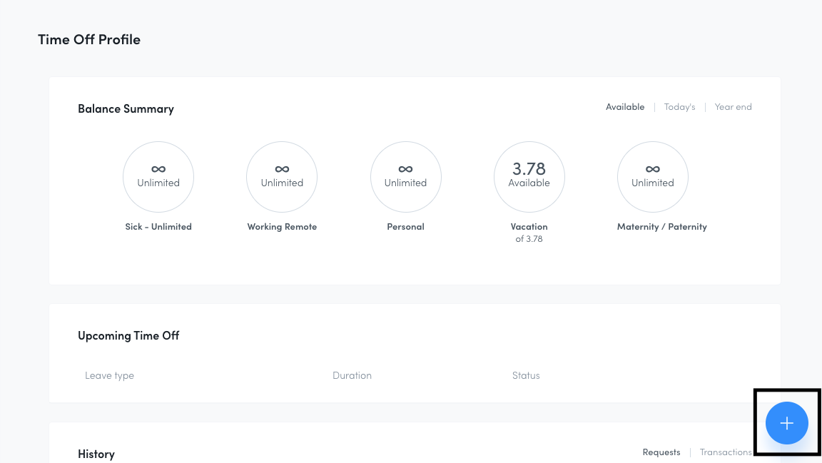Select the Maternity / Paternity balance circle
822x463 pixels.
click(653, 177)
